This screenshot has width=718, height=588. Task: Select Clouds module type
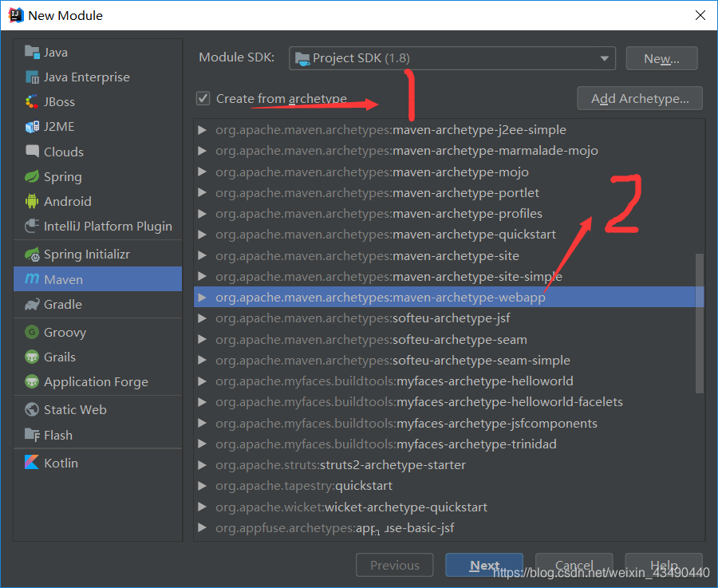pos(97,151)
